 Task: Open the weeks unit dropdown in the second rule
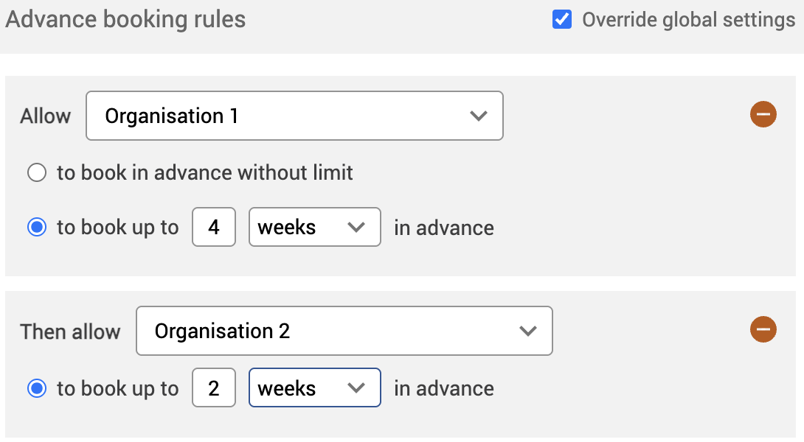point(314,387)
